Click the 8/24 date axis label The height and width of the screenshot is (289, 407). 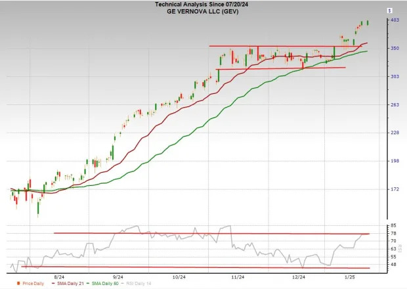tap(60, 277)
